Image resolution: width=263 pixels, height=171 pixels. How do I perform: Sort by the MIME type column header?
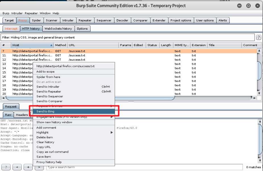pyautogui.click(x=182, y=45)
